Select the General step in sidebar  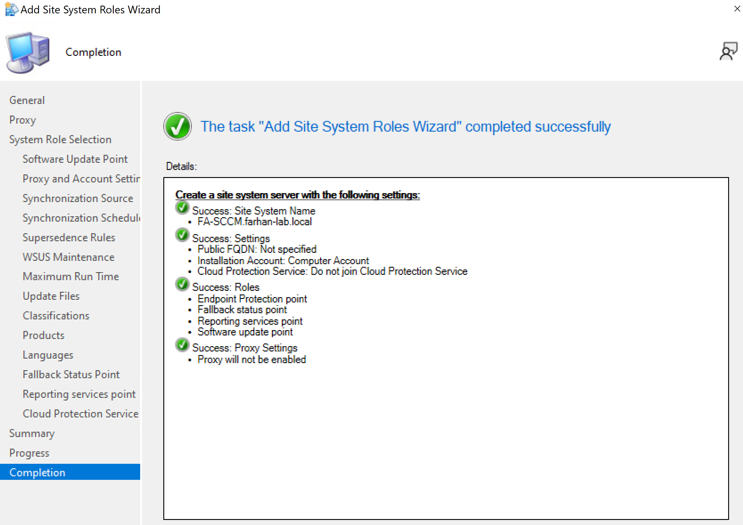27,100
